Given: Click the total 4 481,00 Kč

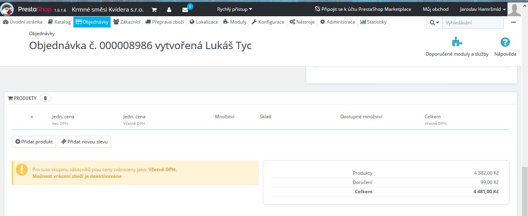Looking at the screenshot, I should (486, 192).
